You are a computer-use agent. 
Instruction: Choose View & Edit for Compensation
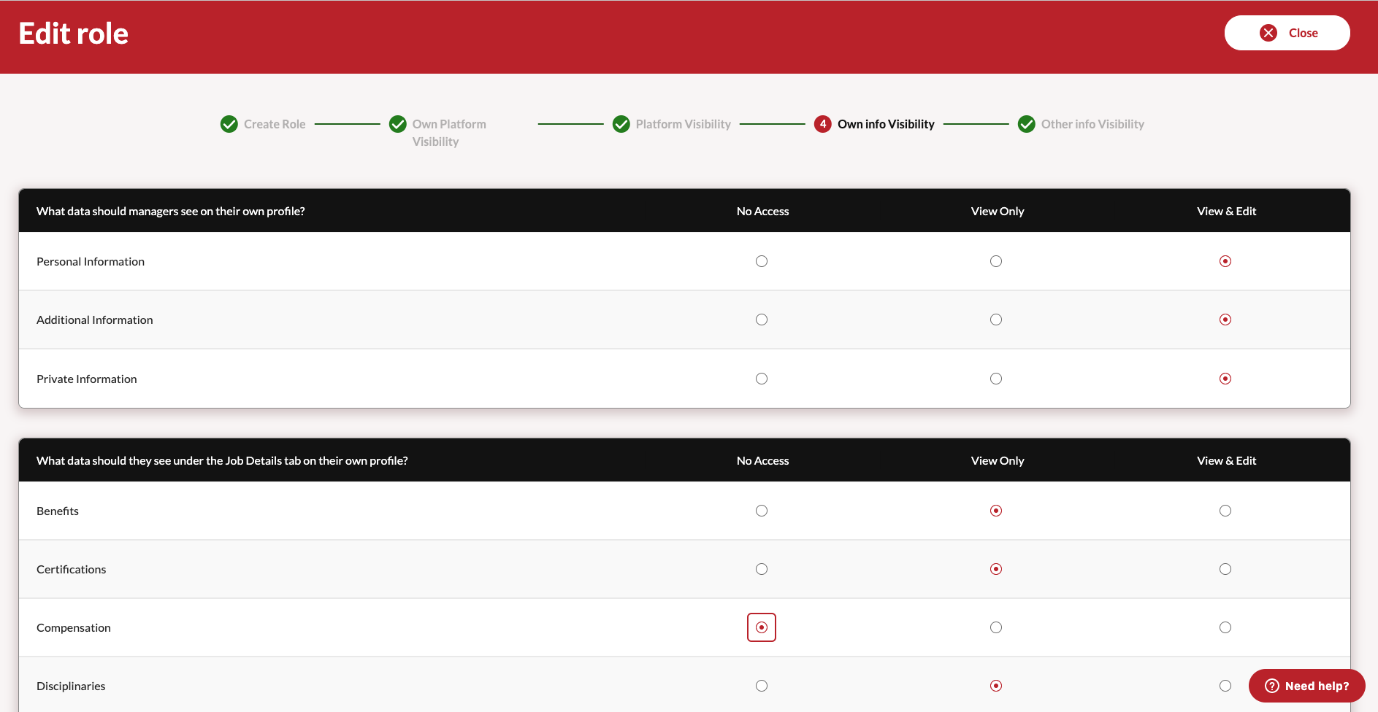[1225, 627]
